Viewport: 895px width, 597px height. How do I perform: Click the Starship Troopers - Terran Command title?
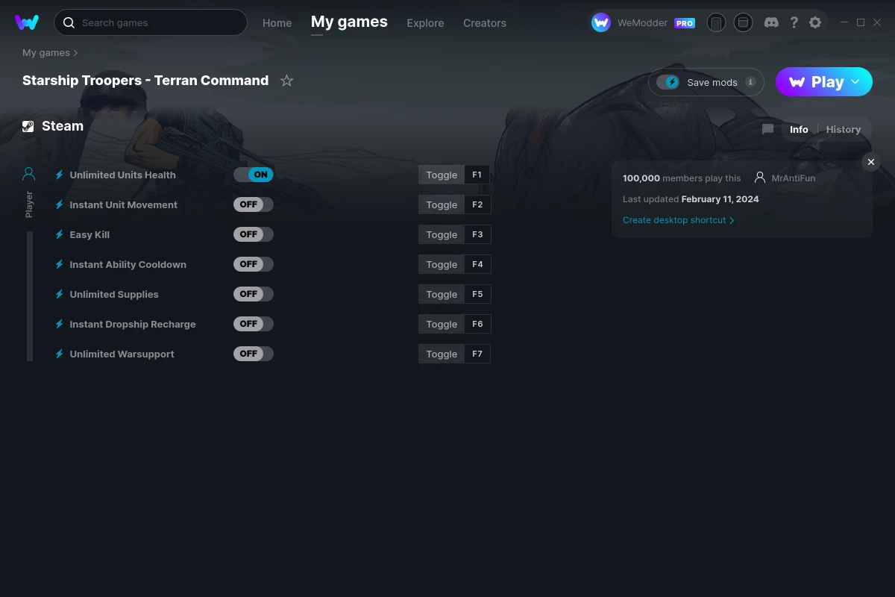click(145, 81)
